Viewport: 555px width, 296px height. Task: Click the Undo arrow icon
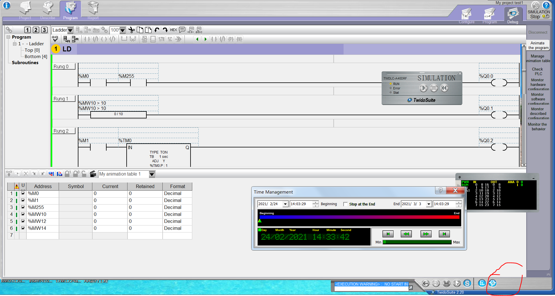tap(157, 30)
